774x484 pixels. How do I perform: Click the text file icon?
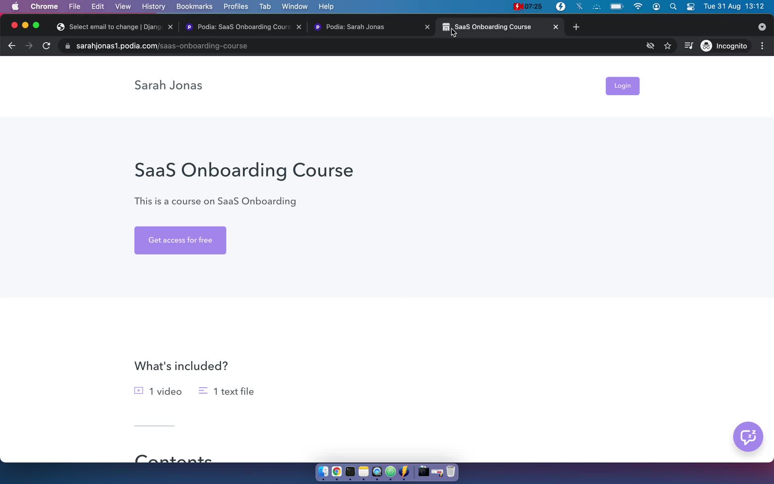(204, 390)
